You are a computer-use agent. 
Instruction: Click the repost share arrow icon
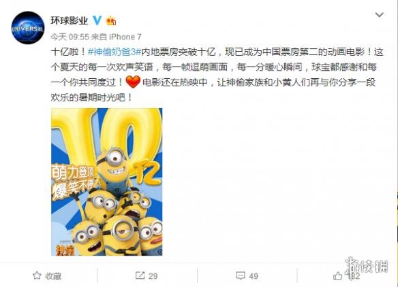tap(140, 275)
